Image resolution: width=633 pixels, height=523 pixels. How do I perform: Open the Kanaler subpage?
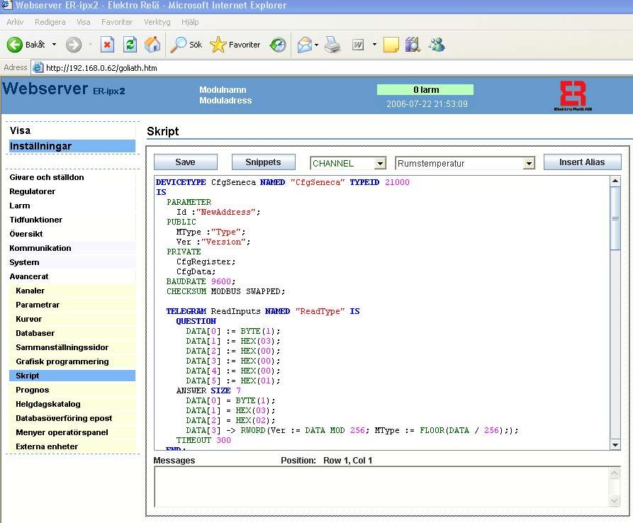tap(72, 291)
